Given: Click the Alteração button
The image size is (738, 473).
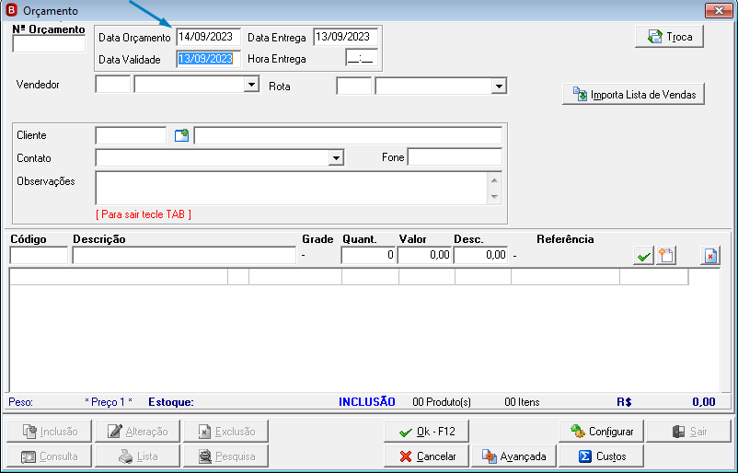Looking at the screenshot, I should [x=137, y=432].
